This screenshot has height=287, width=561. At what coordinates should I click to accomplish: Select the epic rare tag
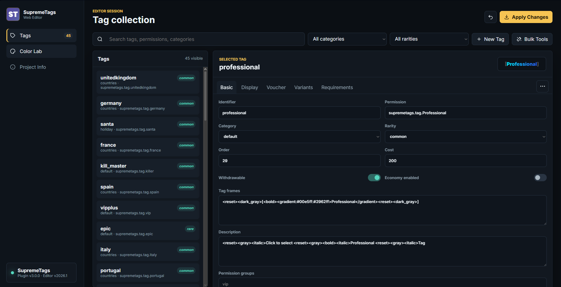pyautogui.click(x=148, y=231)
